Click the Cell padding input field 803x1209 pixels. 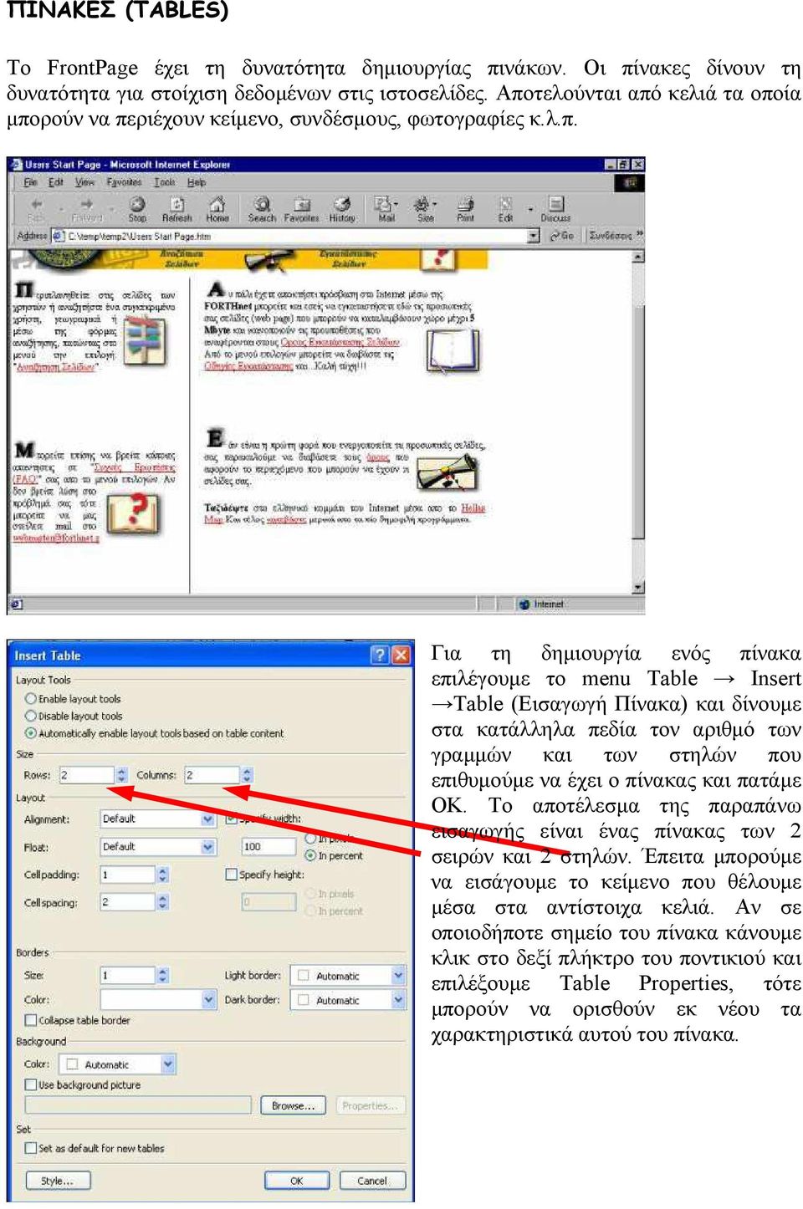pos(127,875)
